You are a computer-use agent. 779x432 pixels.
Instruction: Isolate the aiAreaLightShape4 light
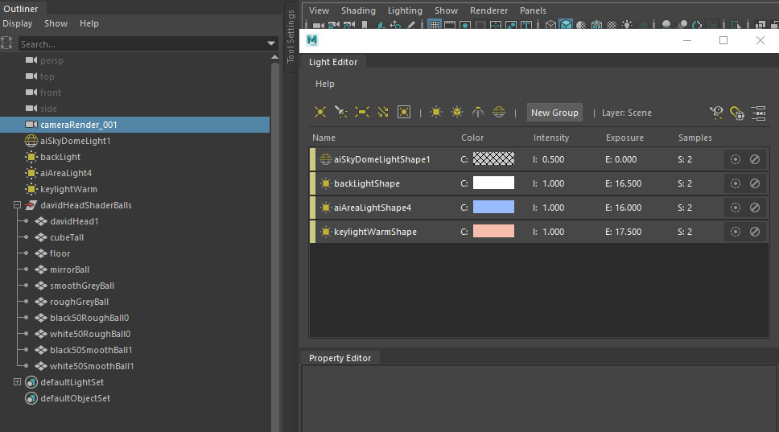click(x=736, y=208)
